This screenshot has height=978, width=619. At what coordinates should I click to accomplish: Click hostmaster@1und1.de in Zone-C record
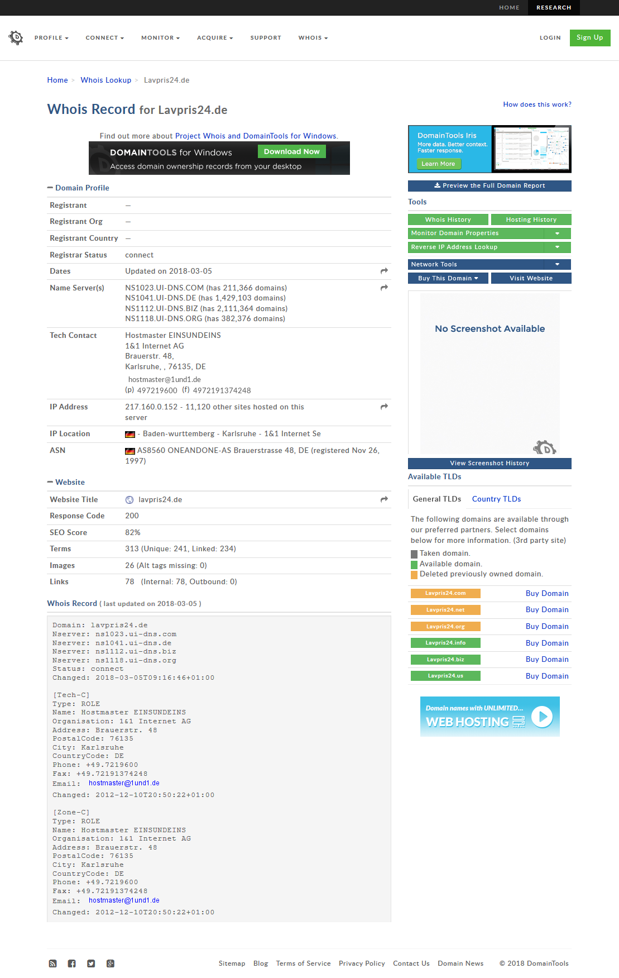point(124,901)
